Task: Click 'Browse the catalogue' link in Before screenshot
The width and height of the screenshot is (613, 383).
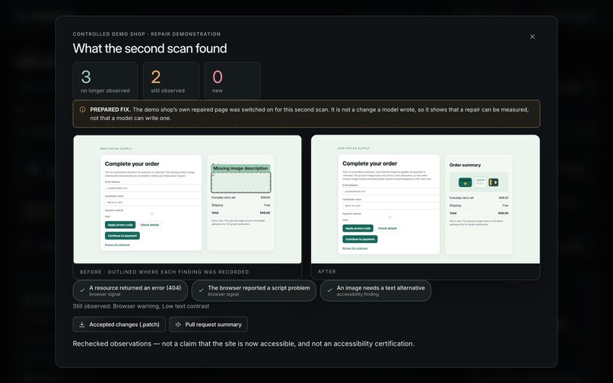Action: 117,245
